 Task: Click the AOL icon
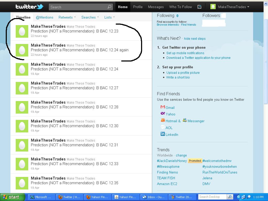click(x=163, y=127)
